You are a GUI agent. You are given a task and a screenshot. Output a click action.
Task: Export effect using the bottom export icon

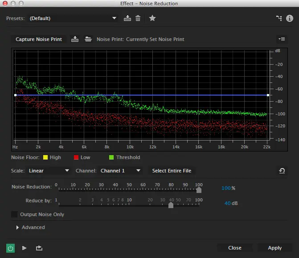pyautogui.click(x=39, y=248)
